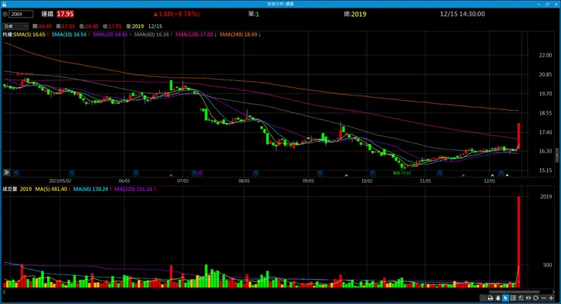Image resolution: width=561 pixels, height=304 pixels.
Task: Zoom in with the plus icon
Action: 551,298
